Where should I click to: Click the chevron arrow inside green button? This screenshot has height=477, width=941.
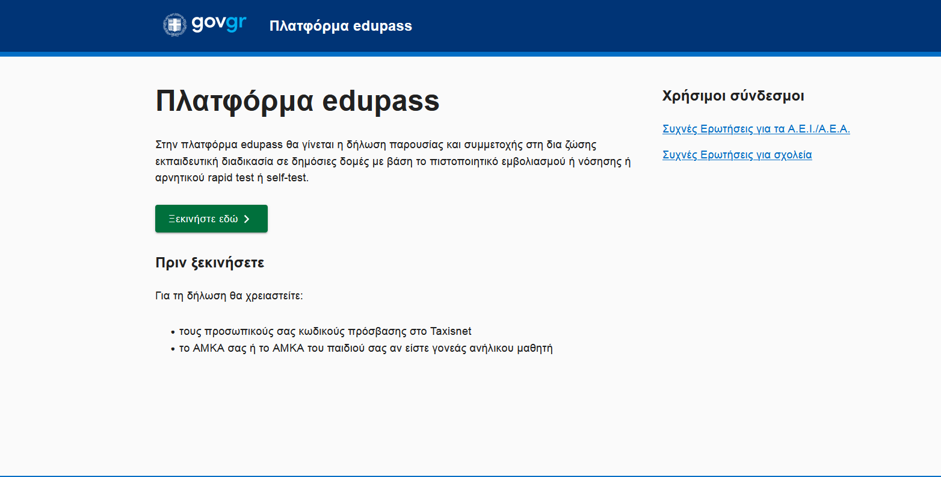pos(247,219)
